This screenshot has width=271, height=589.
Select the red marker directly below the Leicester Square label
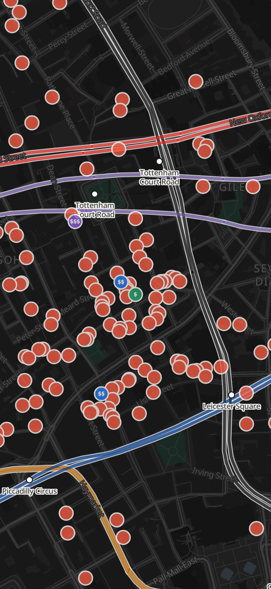[x=247, y=424]
